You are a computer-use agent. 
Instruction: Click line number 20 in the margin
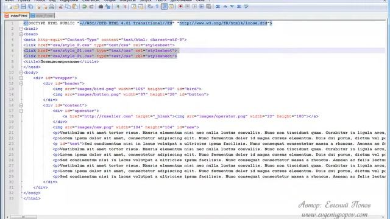coord(11,127)
